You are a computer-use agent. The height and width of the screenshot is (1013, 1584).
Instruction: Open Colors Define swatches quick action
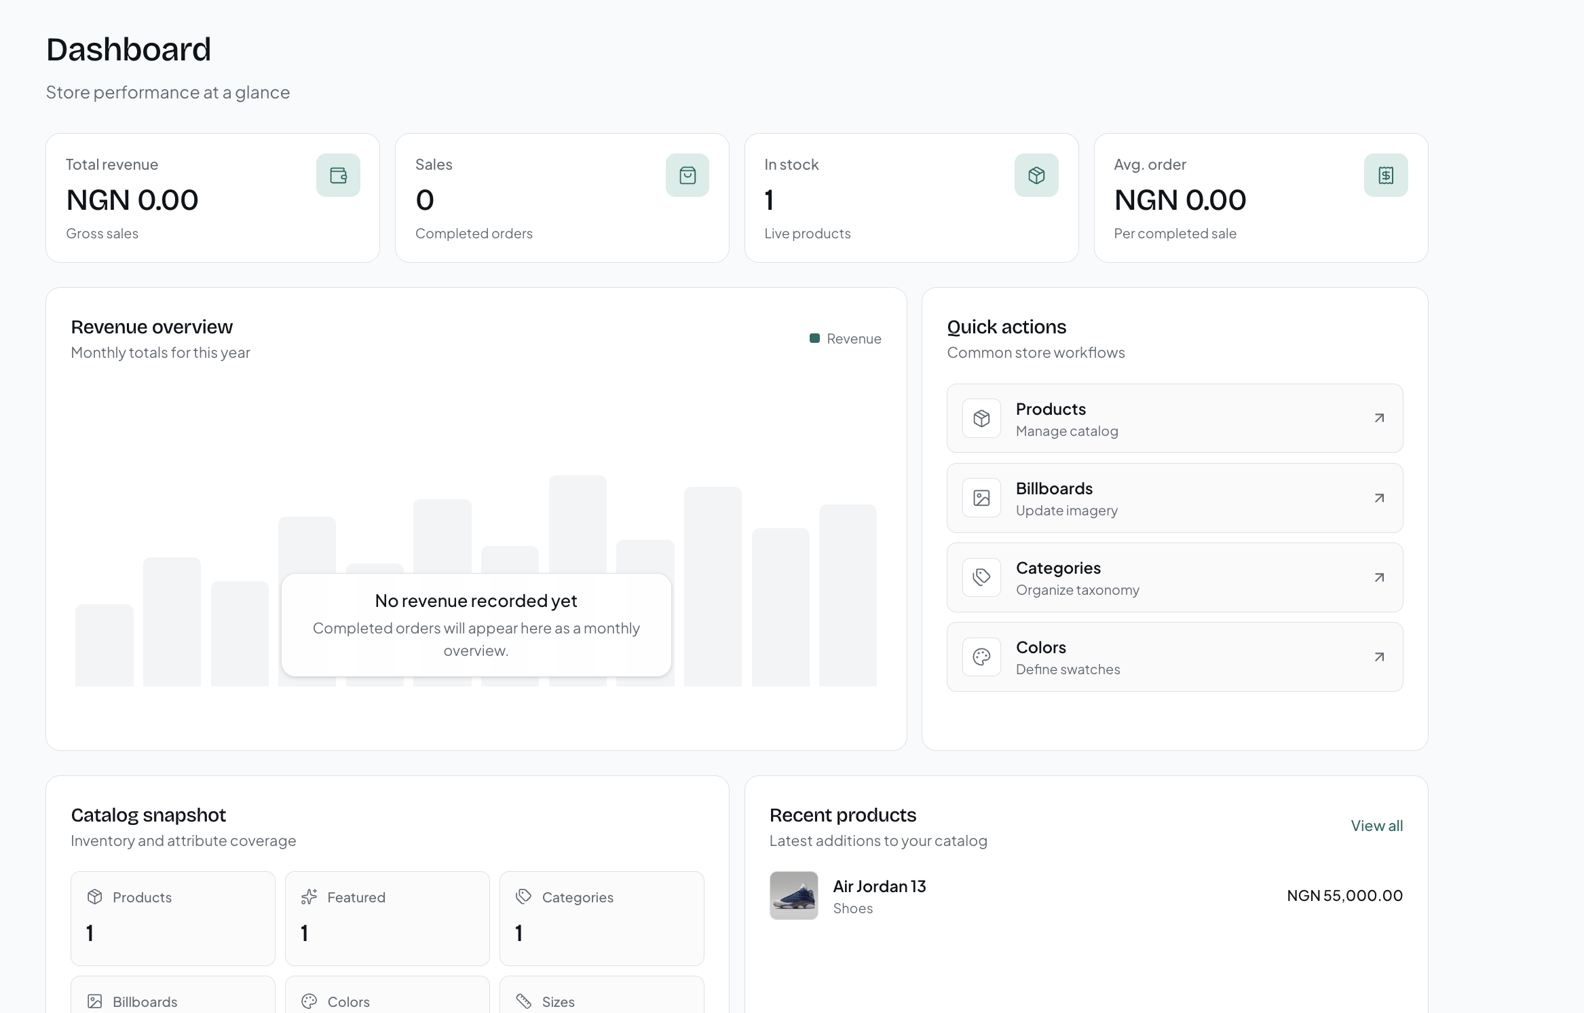1175,657
